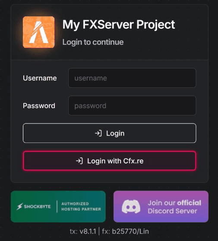Image resolution: width=218 pixels, height=241 pixels.
Task: Click the tx: v8.1.1 version text
Action: click(x=83, y=232)
